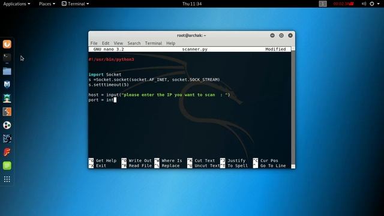This screenshot has height=216, width=384.
Task: Close the root@archak terminal window
Action: point(290,35)
